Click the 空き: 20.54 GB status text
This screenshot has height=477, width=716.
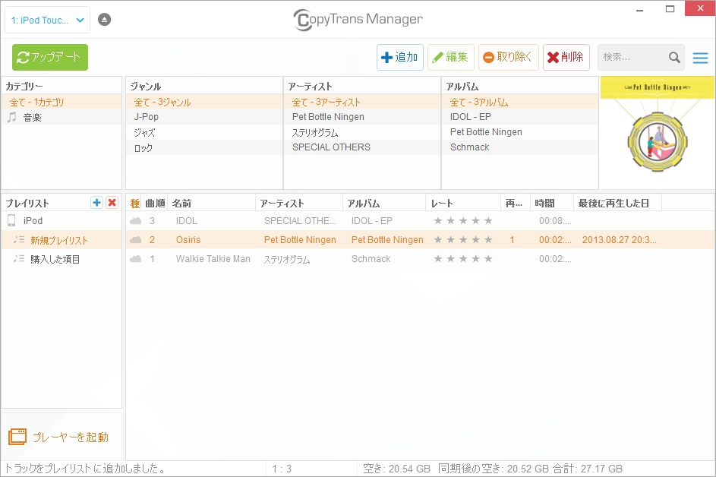397,469
